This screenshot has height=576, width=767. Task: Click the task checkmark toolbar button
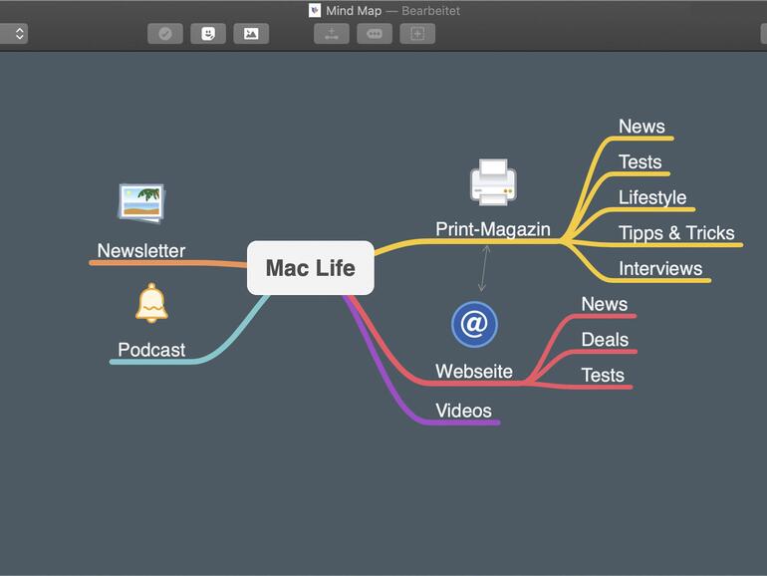click(x=165, y=34)
